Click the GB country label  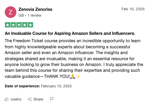(x=21, y=15)
